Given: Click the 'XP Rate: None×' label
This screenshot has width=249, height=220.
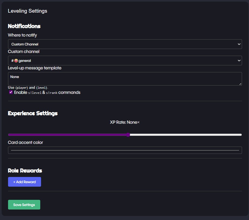Looking at the screenshot, I should tap(125, 122).
